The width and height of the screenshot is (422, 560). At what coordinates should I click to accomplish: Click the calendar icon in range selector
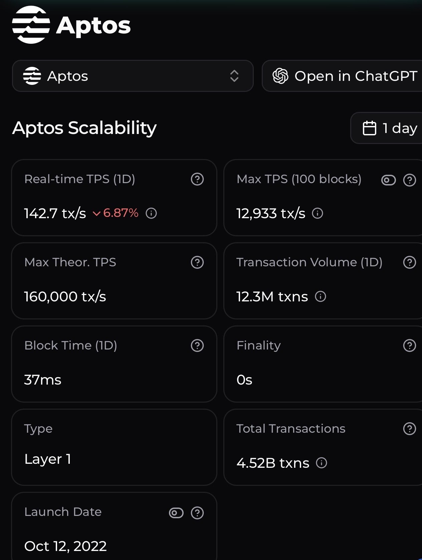point(369,128)
